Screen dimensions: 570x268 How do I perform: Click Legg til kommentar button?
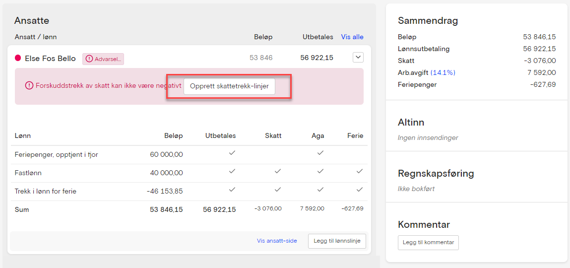coord(428,243)
